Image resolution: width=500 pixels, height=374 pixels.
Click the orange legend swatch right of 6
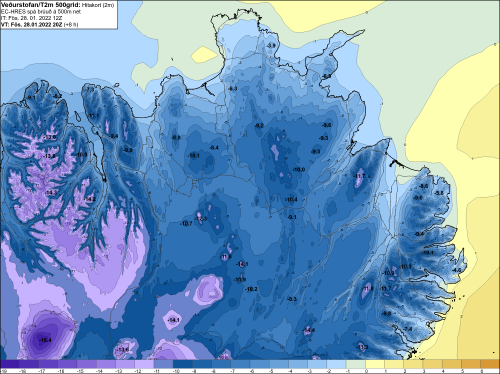[490, 364]
